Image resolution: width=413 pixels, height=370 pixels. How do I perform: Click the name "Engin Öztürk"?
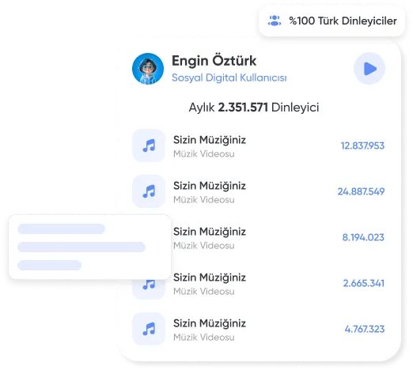(214, 61)
